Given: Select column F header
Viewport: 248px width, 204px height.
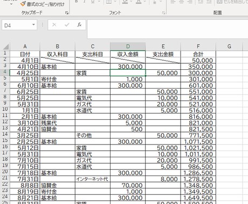Looking at the screenshot, I should click(198, 47).
